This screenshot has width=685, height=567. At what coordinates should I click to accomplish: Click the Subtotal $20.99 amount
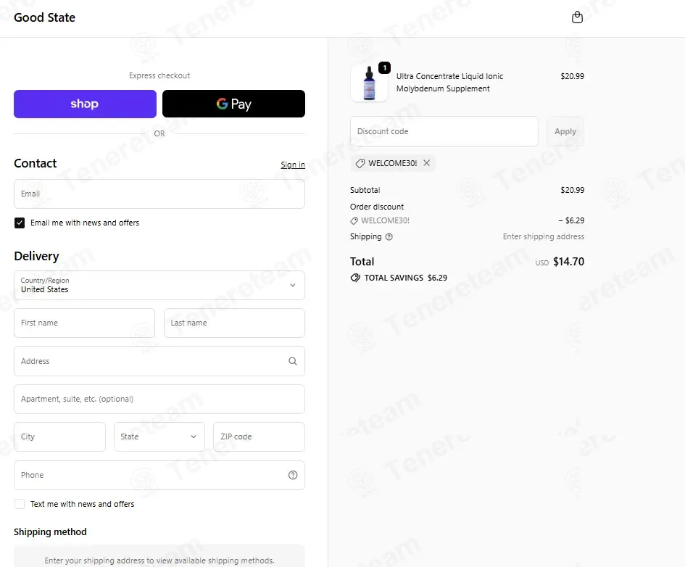(x=573, y=190)
